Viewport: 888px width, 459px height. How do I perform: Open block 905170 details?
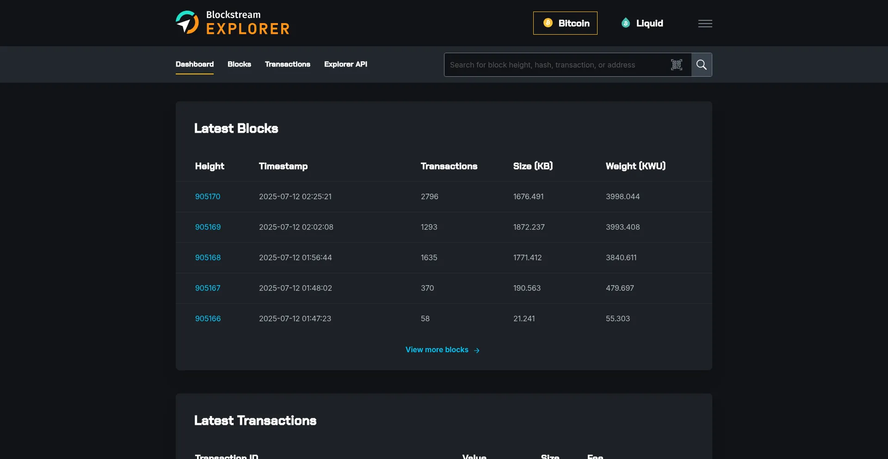pos(208,196)
